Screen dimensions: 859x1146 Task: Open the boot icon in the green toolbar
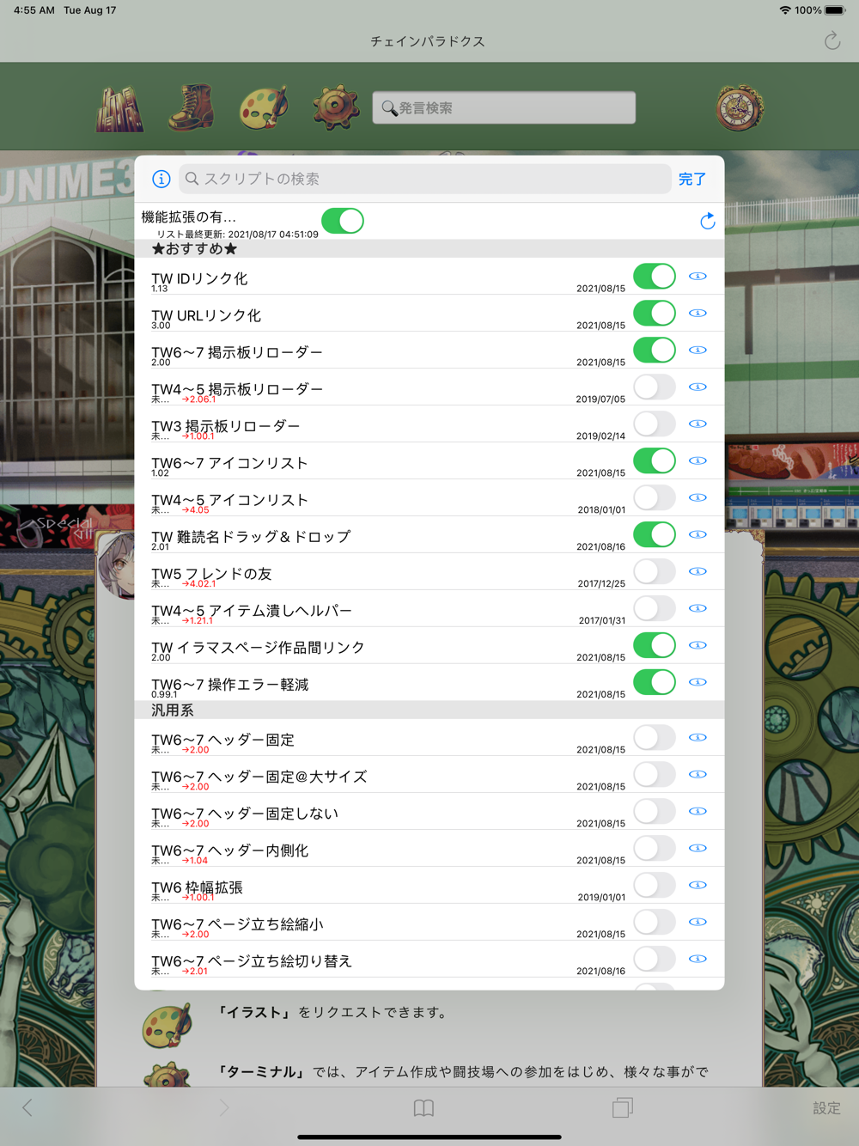tap(191, 107)
